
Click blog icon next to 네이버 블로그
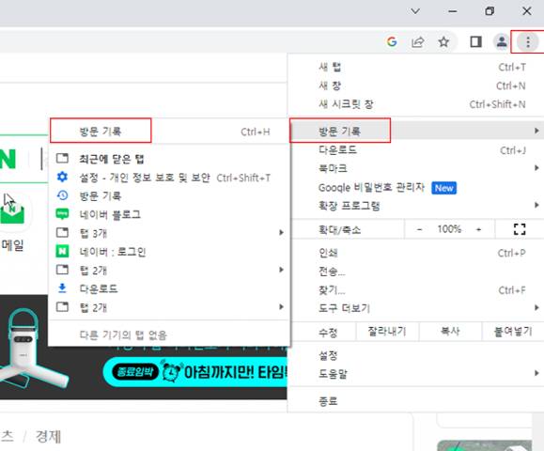[62, 214]
